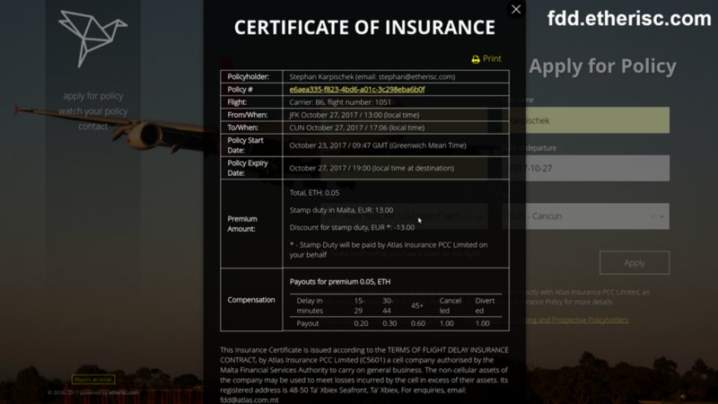
Task: Click the 'Compensation' row label
Action: pos(251,300)
